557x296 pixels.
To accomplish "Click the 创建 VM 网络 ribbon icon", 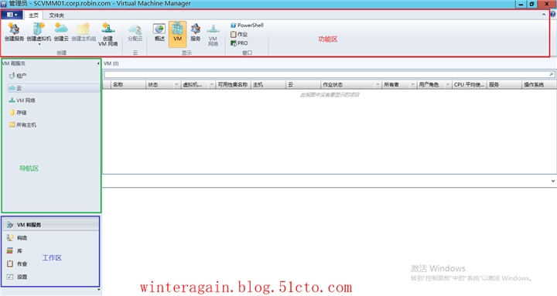I will [108, 34].
